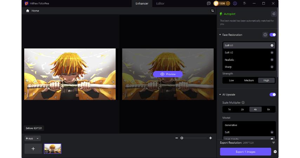Click the gold coin credits icon

click(216, 4)
